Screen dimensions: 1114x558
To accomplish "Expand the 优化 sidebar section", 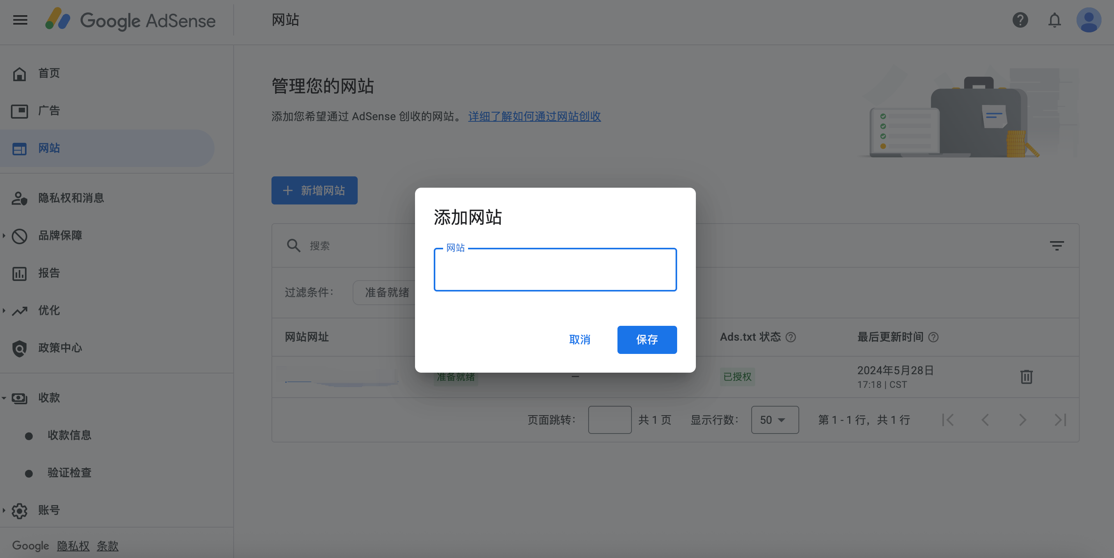I will coord(4,311).
